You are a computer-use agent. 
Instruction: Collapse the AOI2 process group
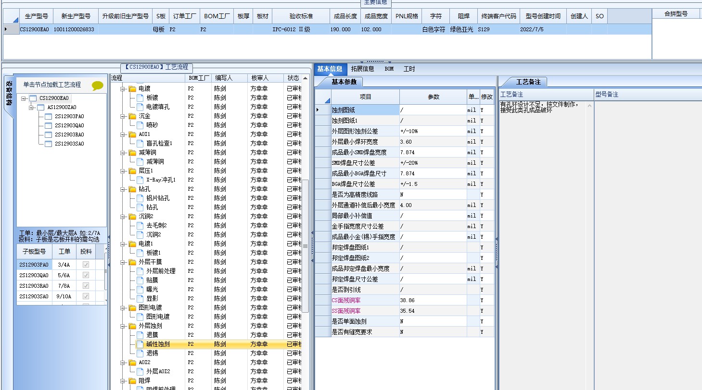click(123, 363)
